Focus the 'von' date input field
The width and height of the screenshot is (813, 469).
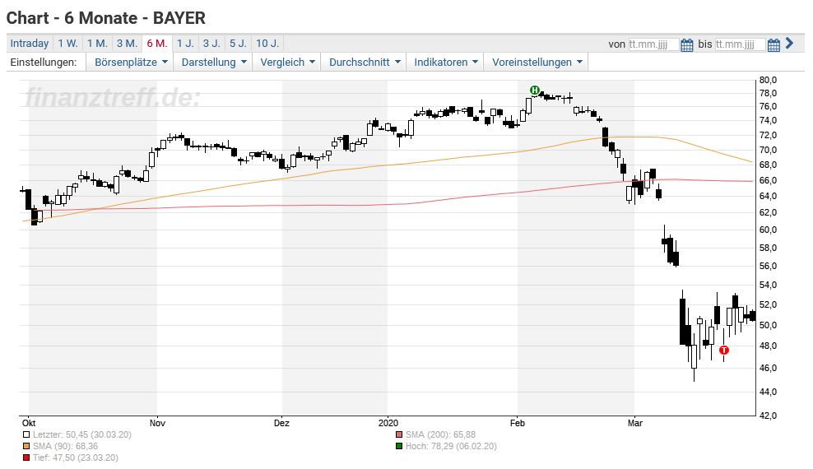coord(653,44)
